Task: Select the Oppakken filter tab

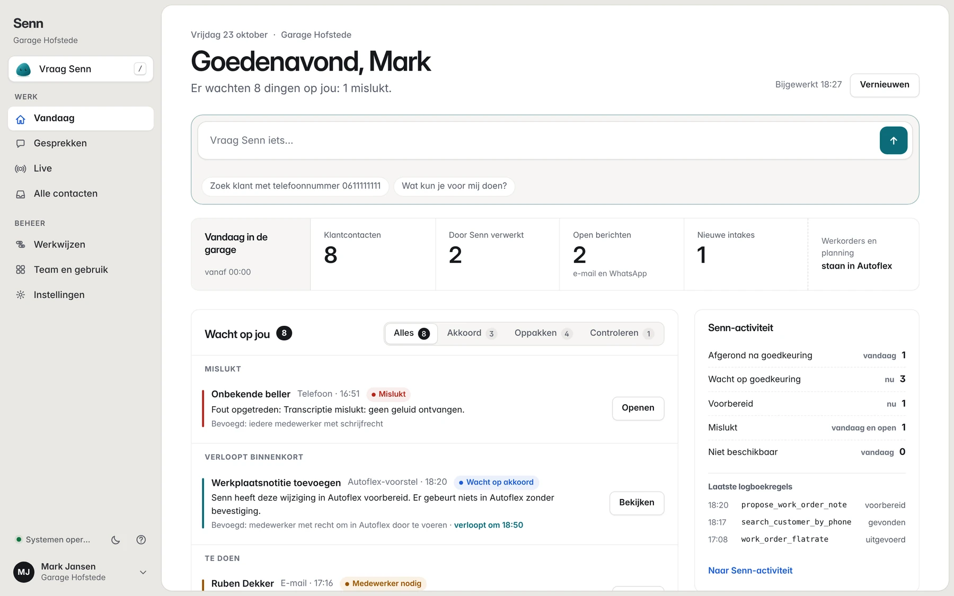Action: coord(543,333)
